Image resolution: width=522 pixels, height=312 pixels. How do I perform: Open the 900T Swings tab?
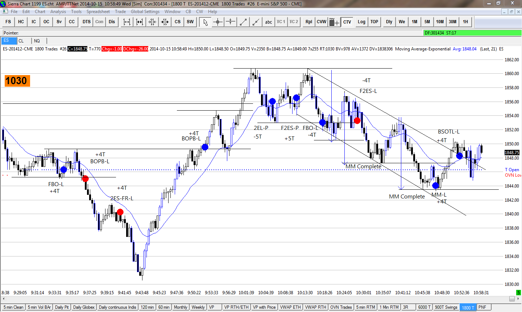[x=446, y=307]
